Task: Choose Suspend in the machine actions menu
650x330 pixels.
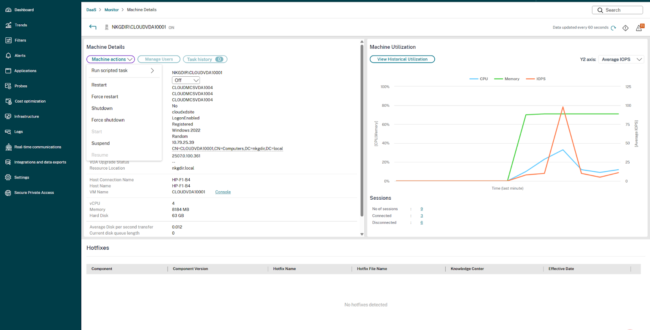Action: tap(100, 143)
